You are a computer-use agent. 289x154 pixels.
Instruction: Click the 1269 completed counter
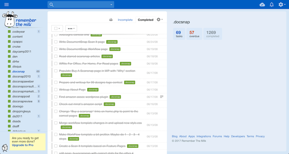tap(213, 34)
